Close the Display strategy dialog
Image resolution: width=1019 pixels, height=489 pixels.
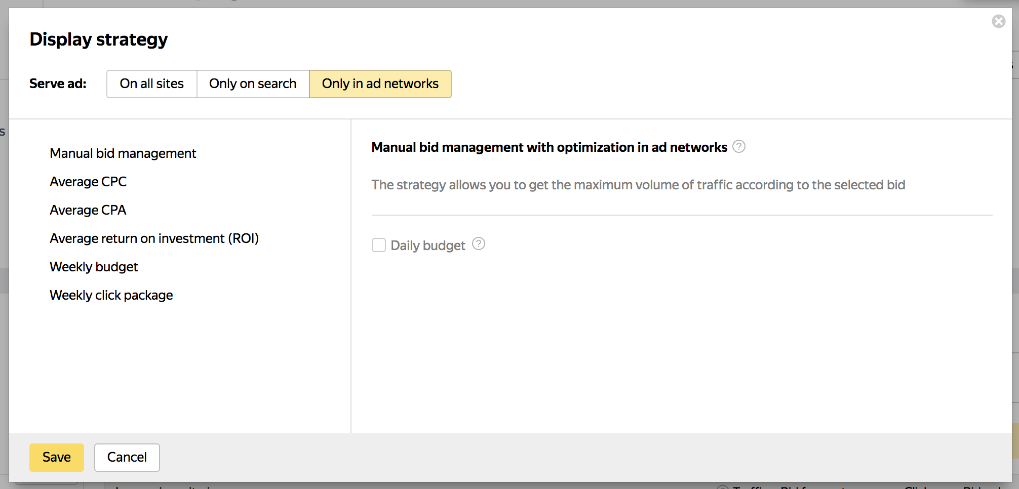point(998,21)
